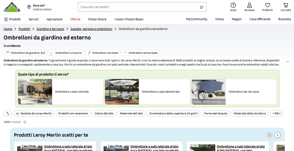The width and height of the screenshot is (294, 151).
Task: Go to previous carousel products arrow
Action: pos(270,135)
